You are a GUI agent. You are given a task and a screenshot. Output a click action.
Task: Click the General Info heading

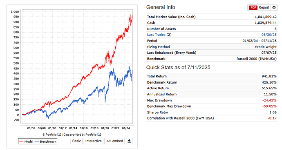pyautogui.click(x=161, y=7)
